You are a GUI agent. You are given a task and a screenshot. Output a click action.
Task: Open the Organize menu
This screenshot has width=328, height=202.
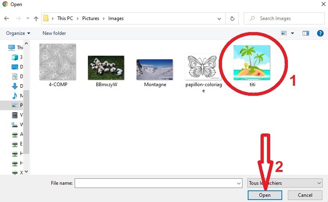tap(18, 33)
